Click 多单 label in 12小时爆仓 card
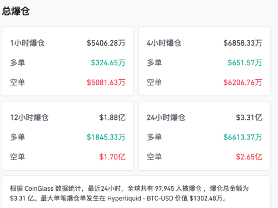The image size is (278, 208). point(17,137)
